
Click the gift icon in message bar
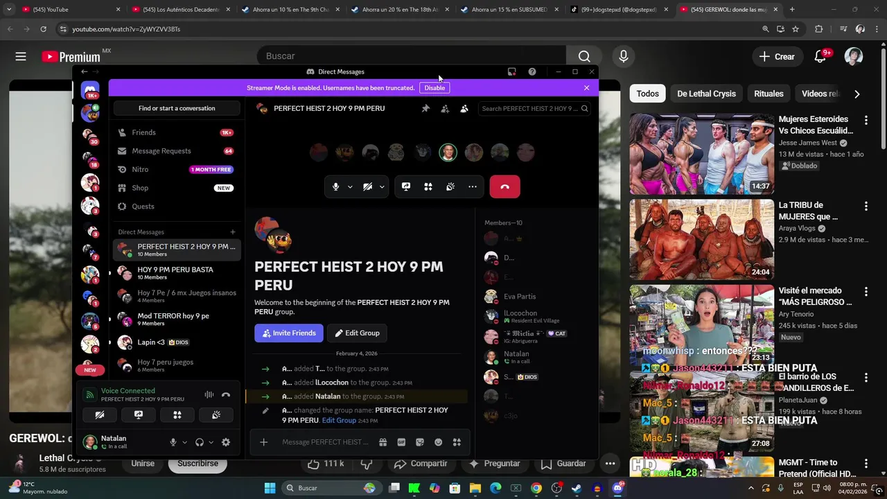[383, 442]
